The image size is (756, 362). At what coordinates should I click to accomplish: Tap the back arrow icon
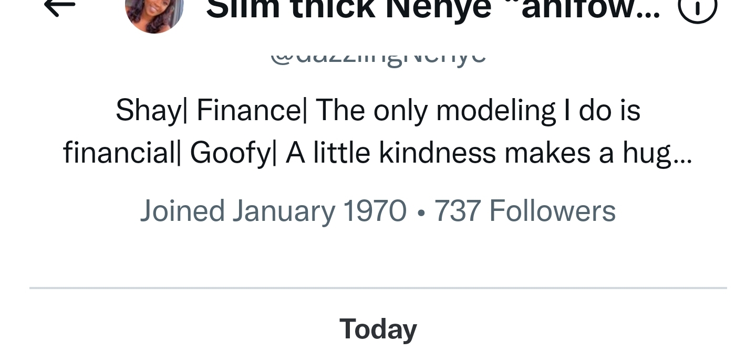click(x=59, y=6)
